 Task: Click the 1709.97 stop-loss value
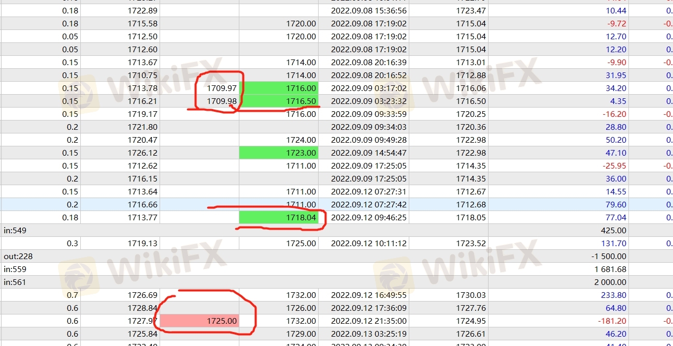[221, 88]
